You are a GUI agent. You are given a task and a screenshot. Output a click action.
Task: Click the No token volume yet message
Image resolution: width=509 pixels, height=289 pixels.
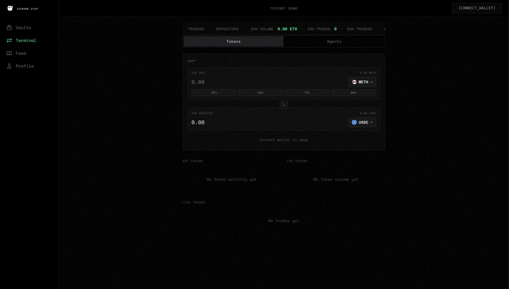tap(336, 180)
